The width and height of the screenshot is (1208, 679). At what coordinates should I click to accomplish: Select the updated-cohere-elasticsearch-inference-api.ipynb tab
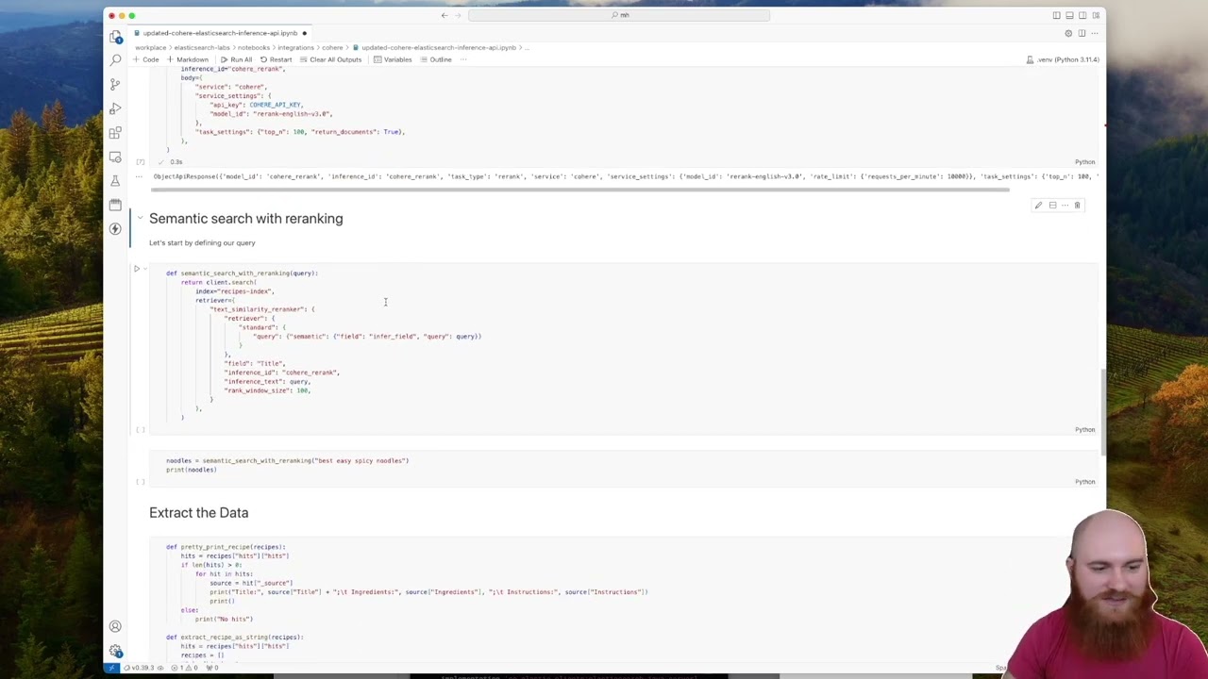[220, 33]
